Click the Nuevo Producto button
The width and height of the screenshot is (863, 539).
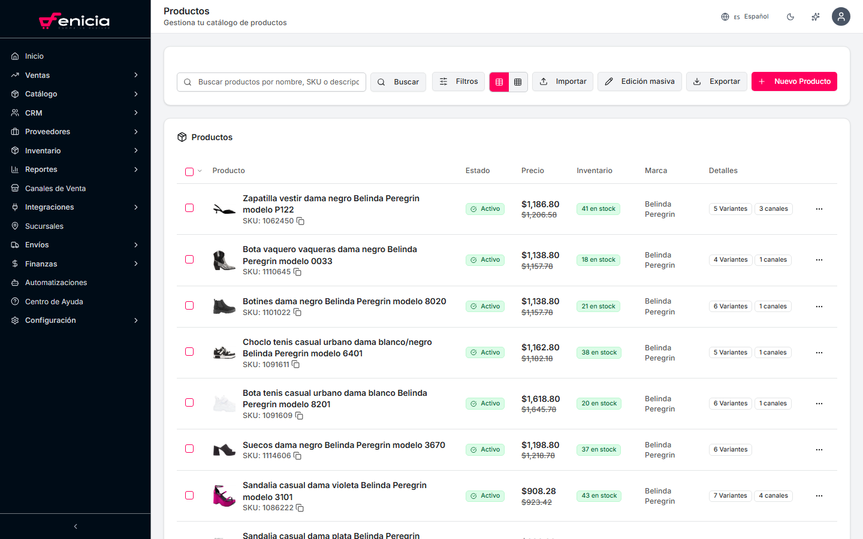tap(794, 81)
